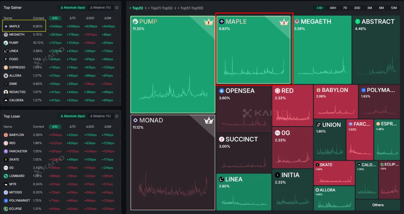Viewport: 404px width, 214px height.
Task: Click the BABYLON icon in Top Loser list
Action: (6, 135)
